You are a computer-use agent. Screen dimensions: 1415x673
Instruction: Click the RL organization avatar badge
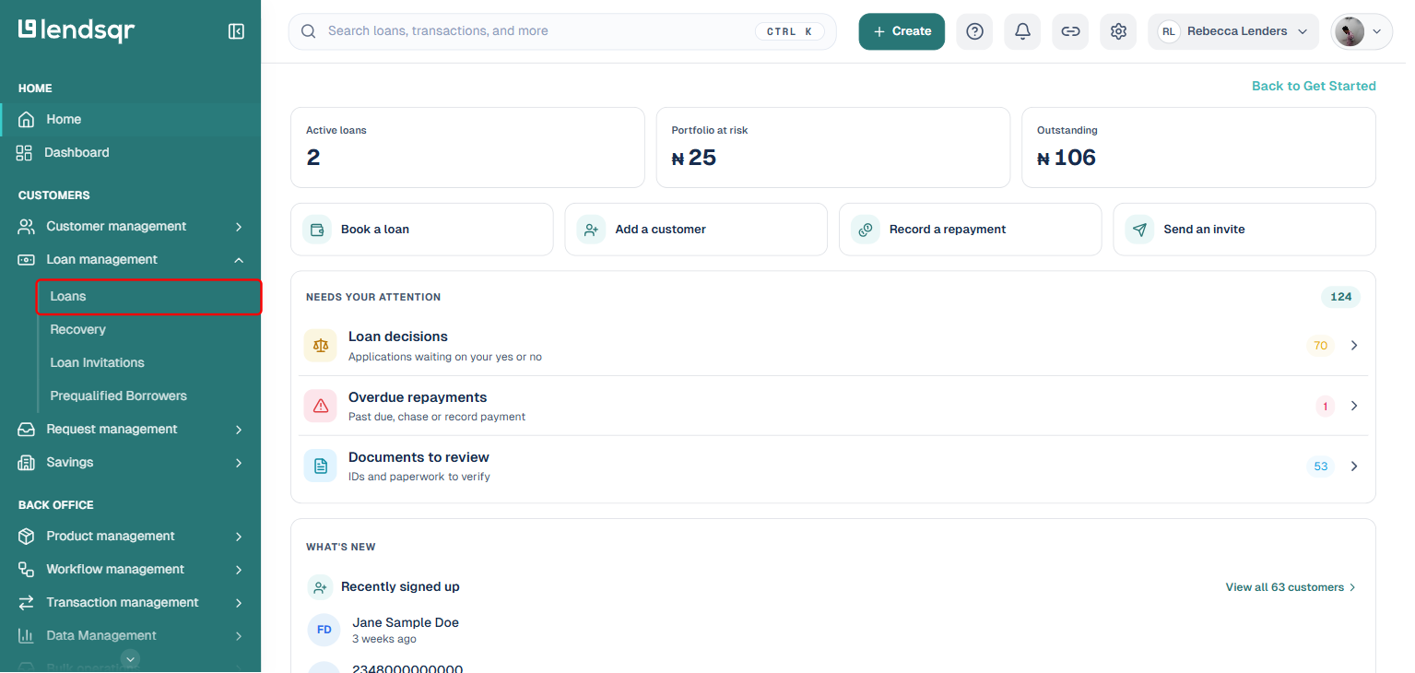click(x=1168, y=31)
